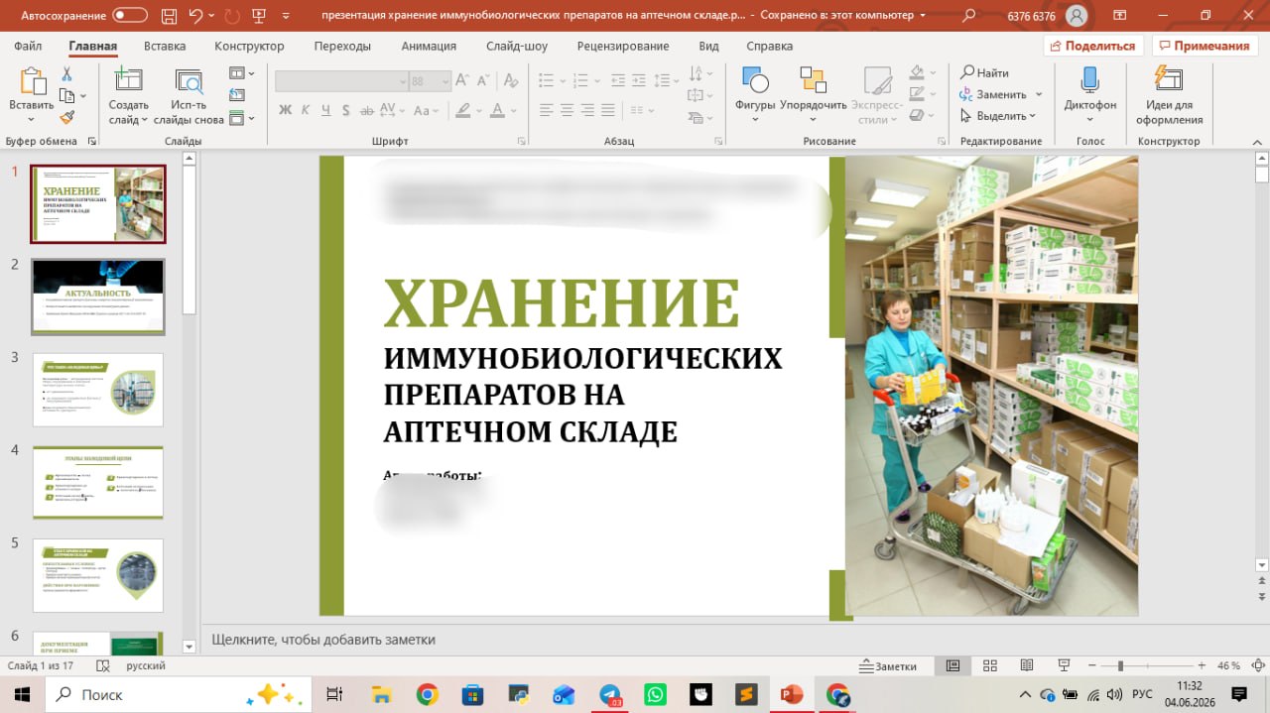Click the Format Painter brush icon
The height and width of the screenshot is (713, 1270).
[67, 117]
